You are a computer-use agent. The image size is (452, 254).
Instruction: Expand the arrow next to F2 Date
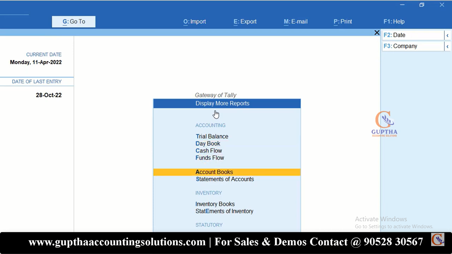[x=447, y=35]
